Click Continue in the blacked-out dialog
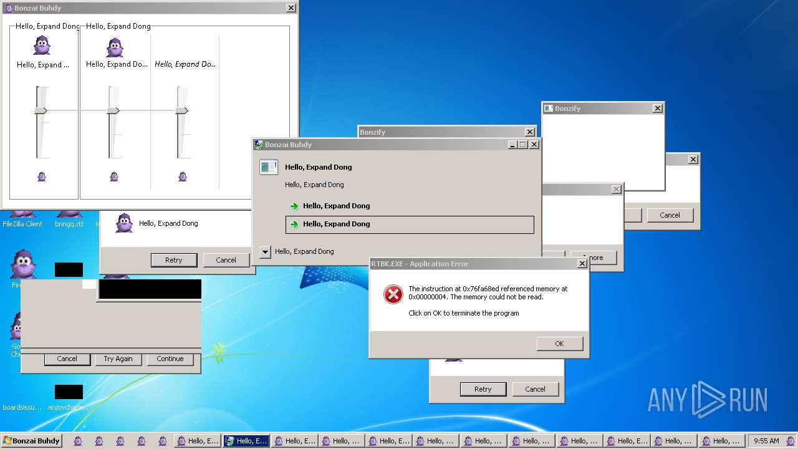The height and width of the screenshot is (449, 798). (170, 359)
